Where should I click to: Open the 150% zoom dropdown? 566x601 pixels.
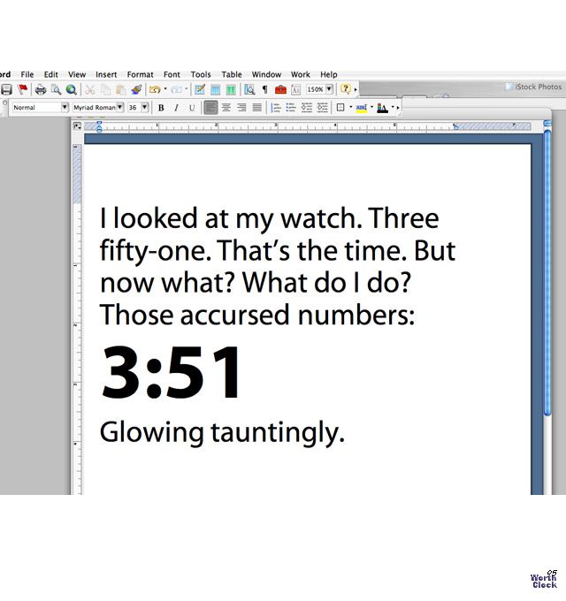(x=329, y=89)
